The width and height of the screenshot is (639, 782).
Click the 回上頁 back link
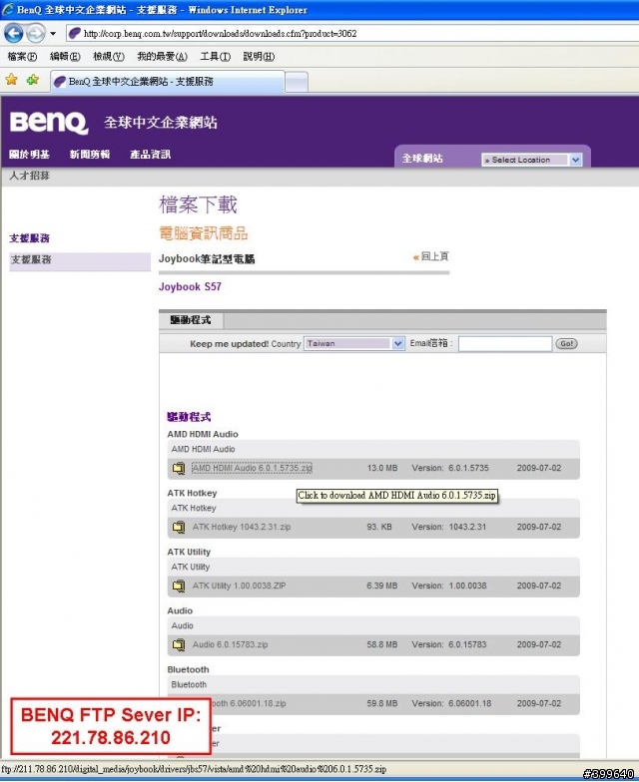point(431,256)
